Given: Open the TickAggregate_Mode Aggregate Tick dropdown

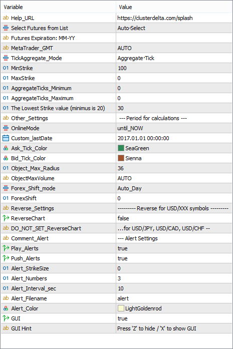Looking at the screenshot, I should coord(174,58).
